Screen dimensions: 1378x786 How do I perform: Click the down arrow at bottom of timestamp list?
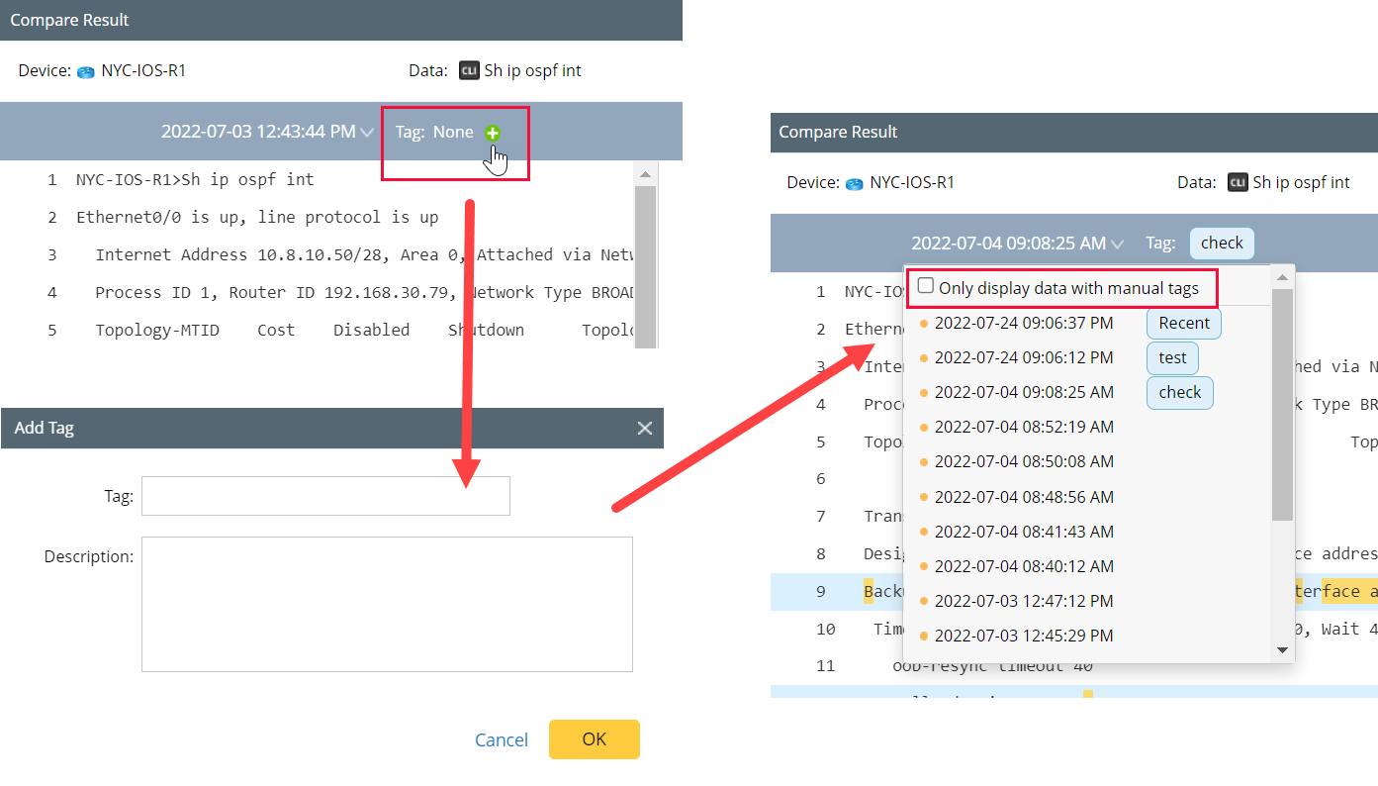(x=1282, y=649)
